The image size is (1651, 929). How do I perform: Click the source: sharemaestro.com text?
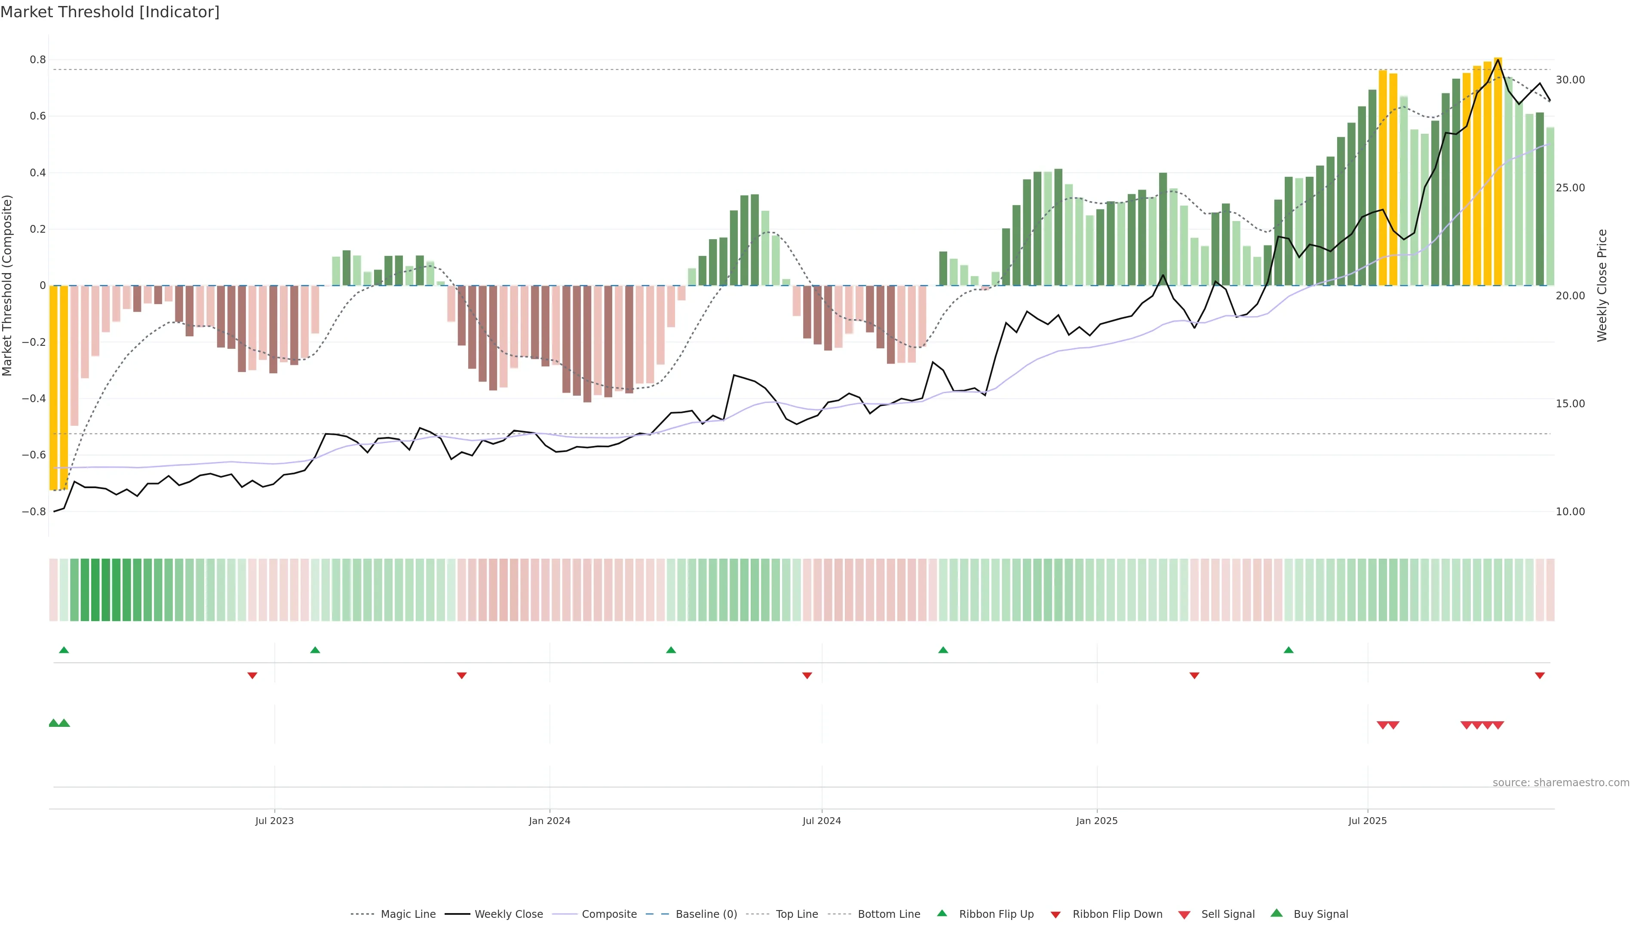tap(1561, 783)
